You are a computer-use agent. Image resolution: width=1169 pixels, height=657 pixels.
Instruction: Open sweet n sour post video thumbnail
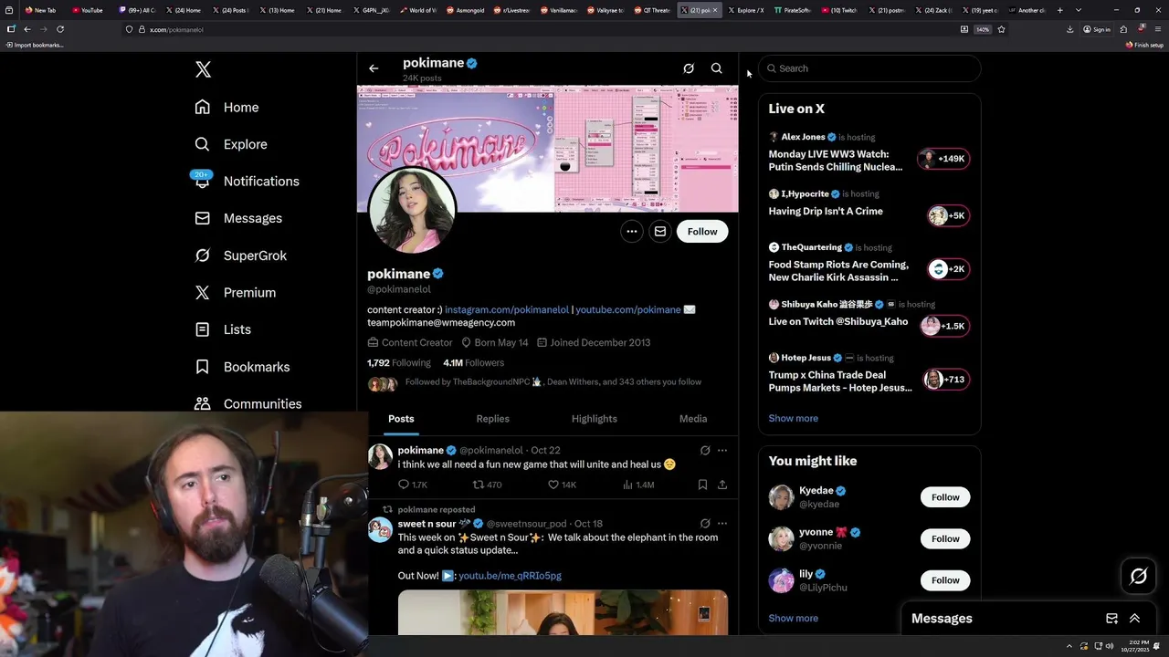[563, 612]
